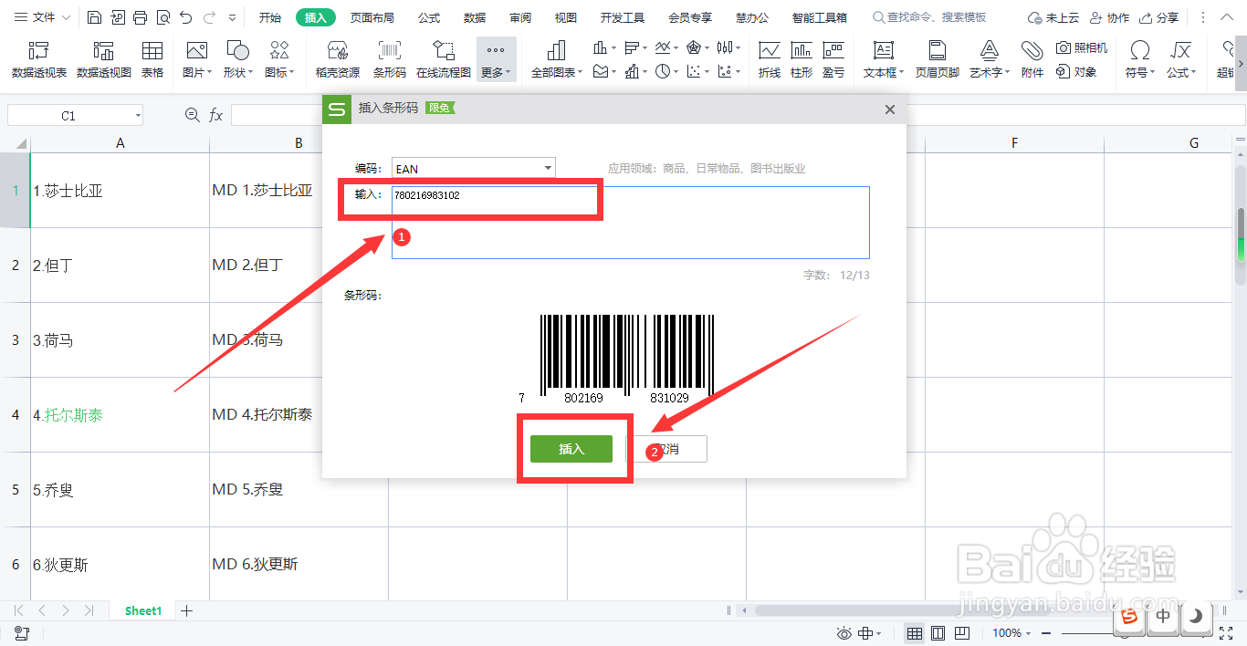Click the Print icon
The width and height of the screenshot is (1247, 646).
click(x=140, y=17)
